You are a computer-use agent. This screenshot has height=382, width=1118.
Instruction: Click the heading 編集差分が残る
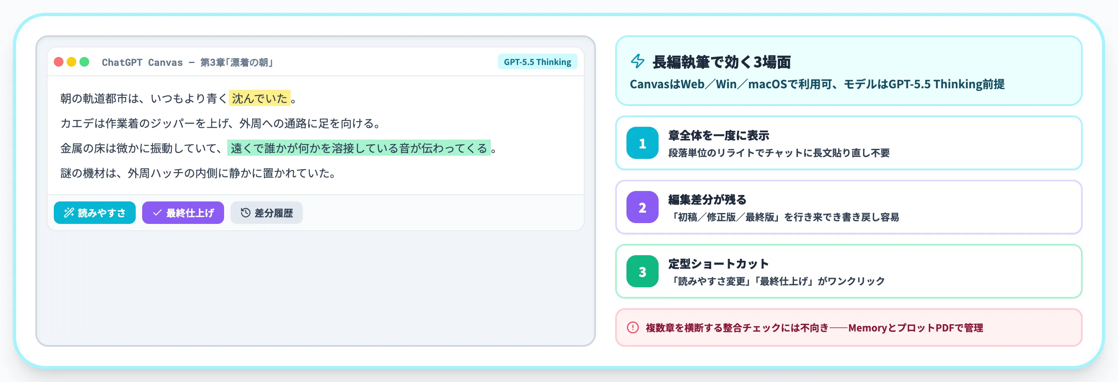(707, 199)
